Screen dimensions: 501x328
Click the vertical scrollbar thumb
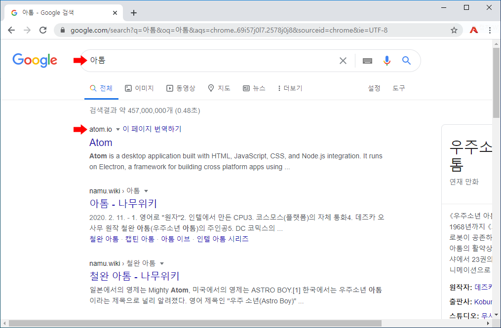tap(496, 83)
